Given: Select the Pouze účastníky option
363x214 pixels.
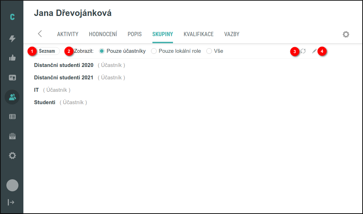Looking at the screenshot, I should (x=102, y=51).
